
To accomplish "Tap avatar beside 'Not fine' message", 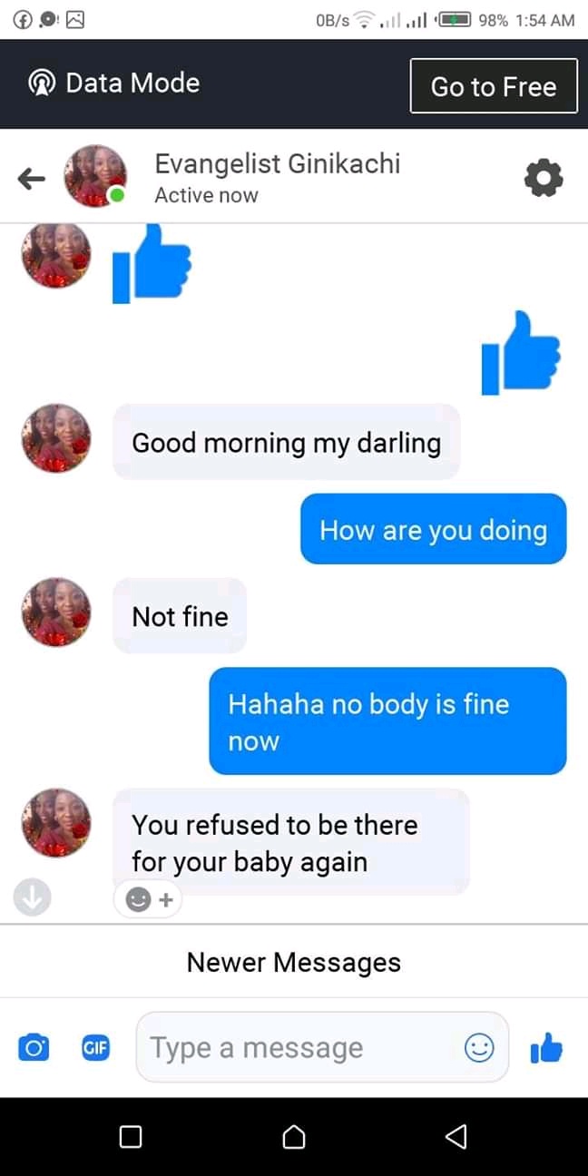I will click(x=56, y=612).
